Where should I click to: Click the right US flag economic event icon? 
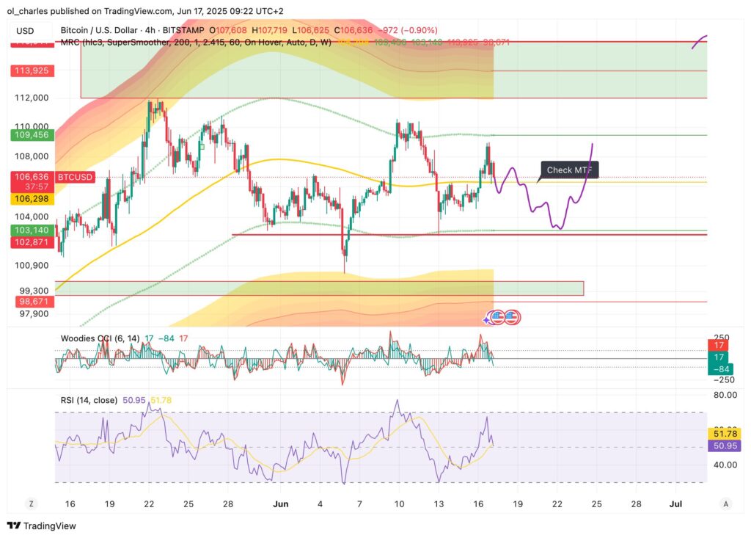click(511, 317)
